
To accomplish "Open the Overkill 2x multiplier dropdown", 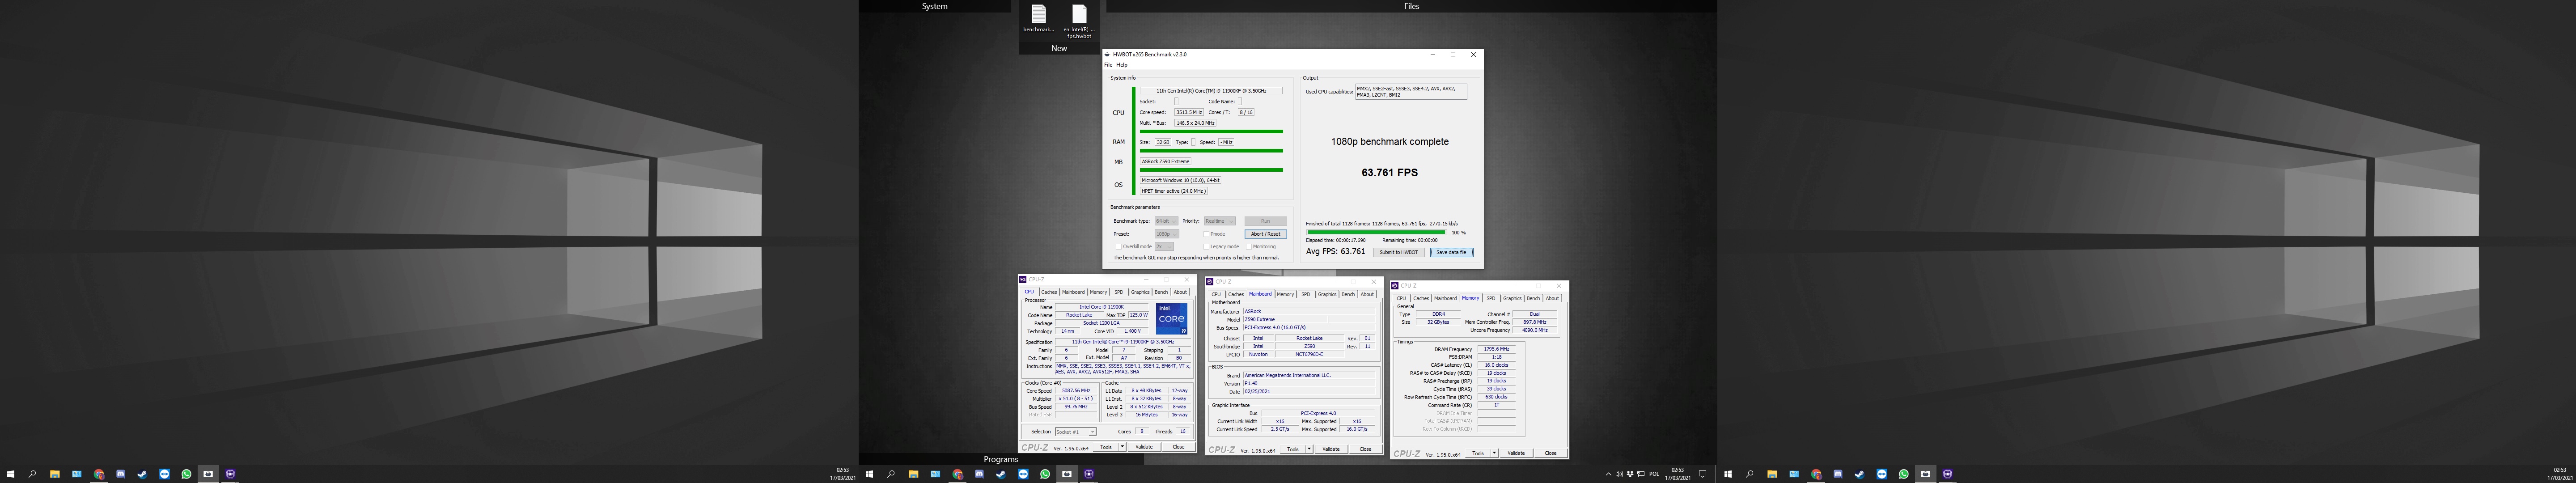I will pyautogui.click(x=1164, y=246).
